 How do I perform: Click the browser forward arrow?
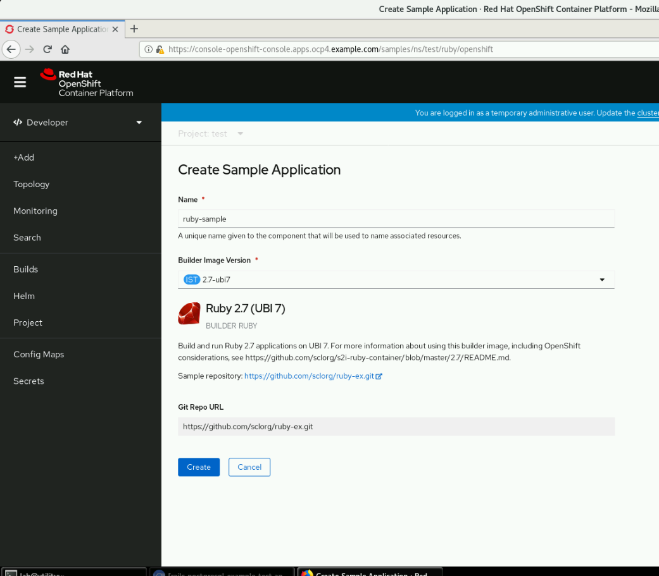[29, 49]
